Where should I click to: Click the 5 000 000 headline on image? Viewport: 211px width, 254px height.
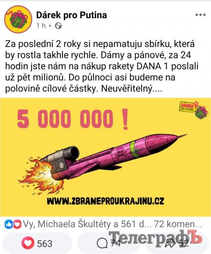[x=73, y=119]
